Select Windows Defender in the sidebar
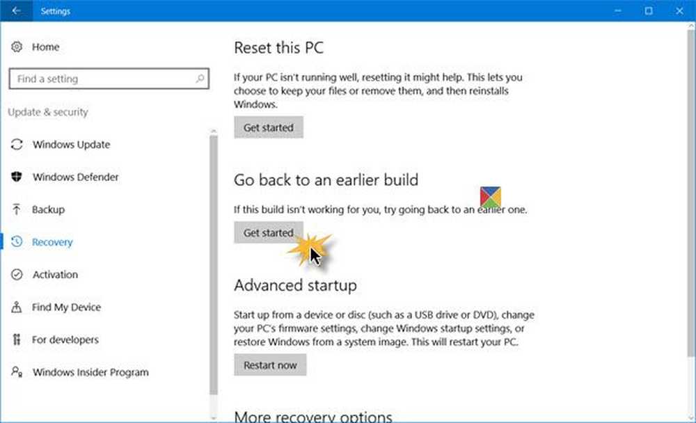Image resolution: width=696 pixels, height=423 pixels. (x=75, y=177)
